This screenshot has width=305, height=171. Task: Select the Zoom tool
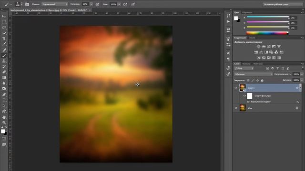click(x=4, y=123)
